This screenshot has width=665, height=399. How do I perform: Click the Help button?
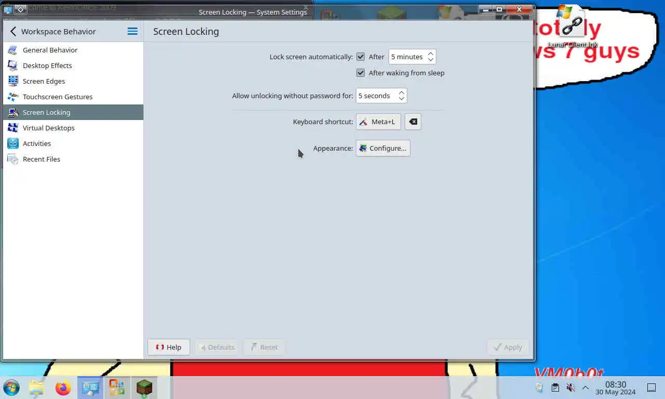click(x=169, y=347)
